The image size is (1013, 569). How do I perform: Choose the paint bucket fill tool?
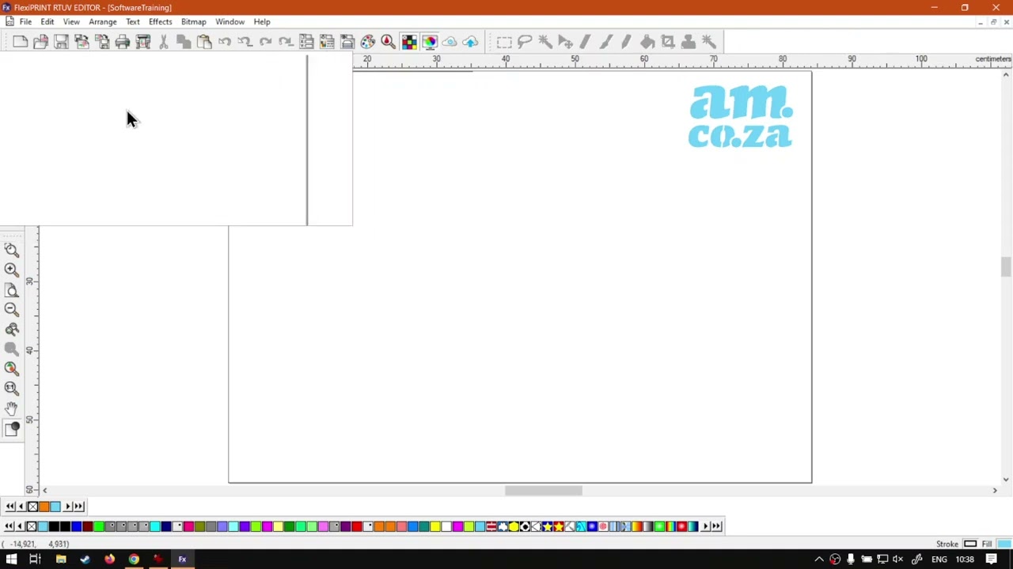click(647, 42)
